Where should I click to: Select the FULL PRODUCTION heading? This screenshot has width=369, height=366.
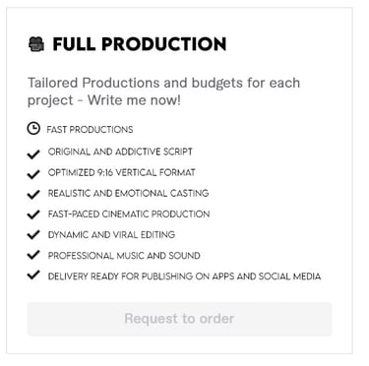[x=140, y=44]
